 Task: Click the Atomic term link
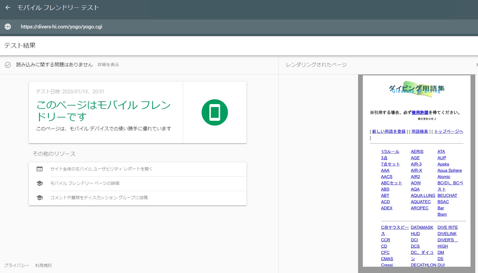tap(444, 177)
